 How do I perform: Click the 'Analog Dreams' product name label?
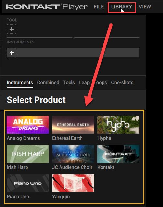pyautogui.click(x=23, y=138)
